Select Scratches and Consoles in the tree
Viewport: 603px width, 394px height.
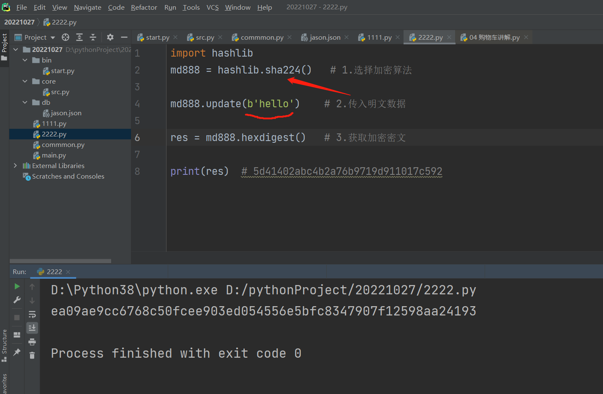tap(63, 176)
